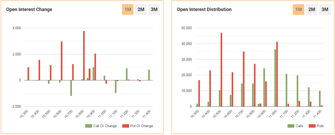335x135 pixels.
Task: Click the red Puts legend swatch
Action: point(312,126)
